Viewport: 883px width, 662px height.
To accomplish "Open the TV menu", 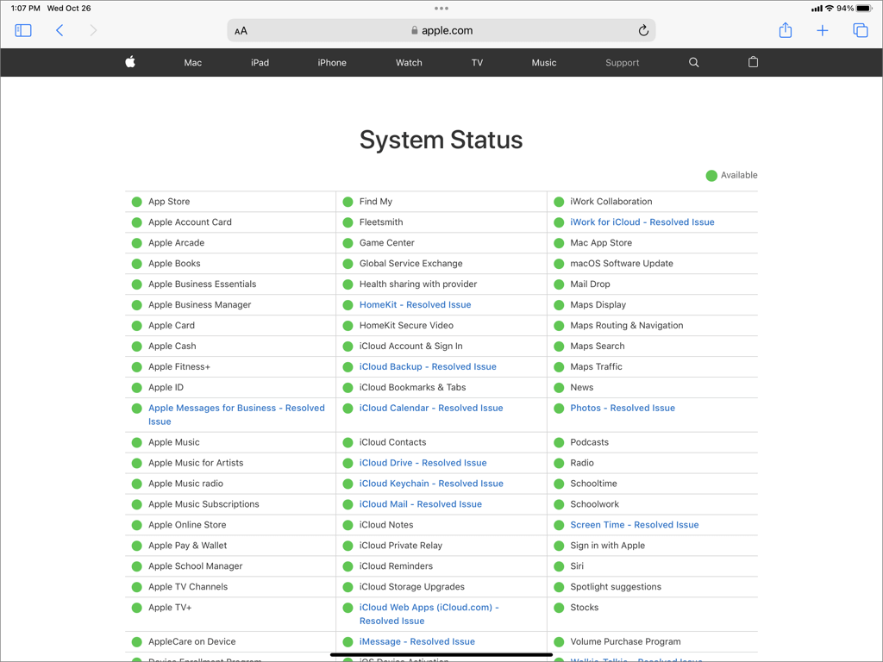I will (477, 62).
